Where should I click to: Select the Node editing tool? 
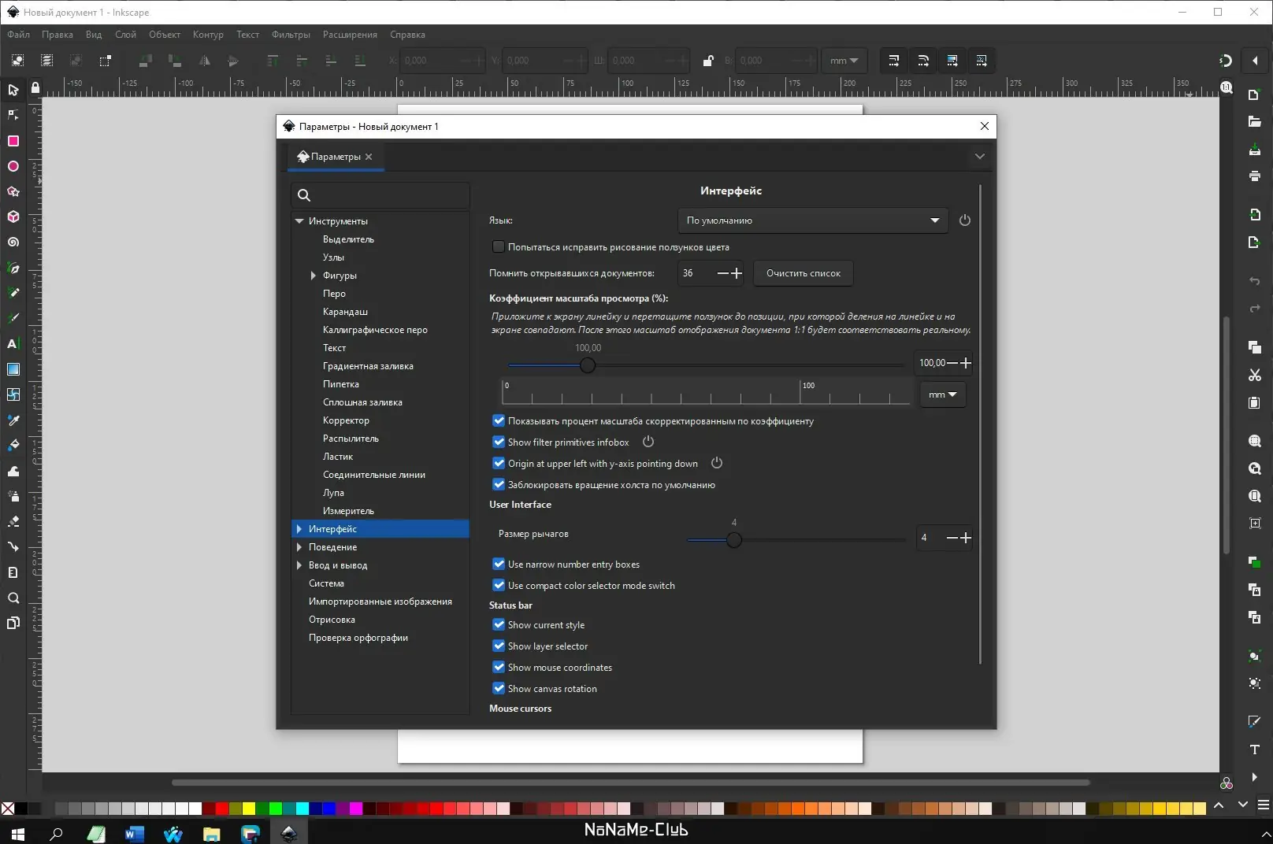(13, 115)
